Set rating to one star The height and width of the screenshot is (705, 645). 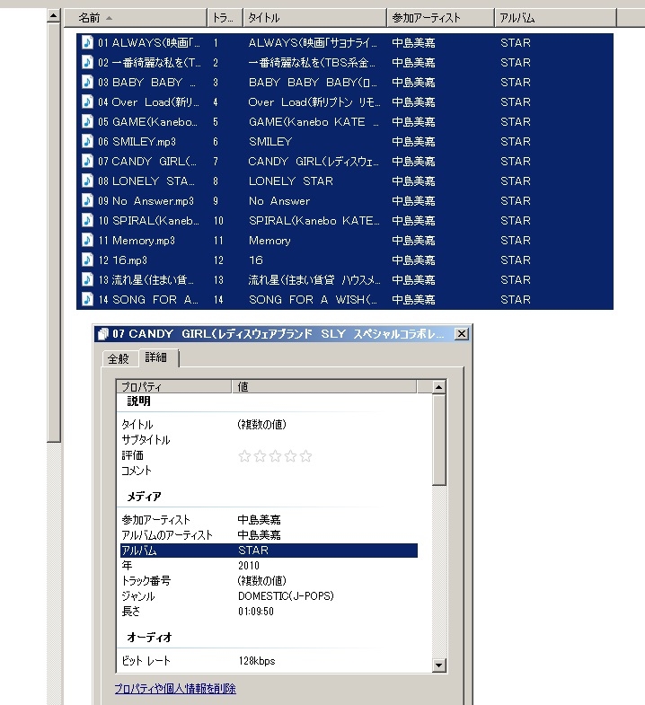(x=244, y=456)
